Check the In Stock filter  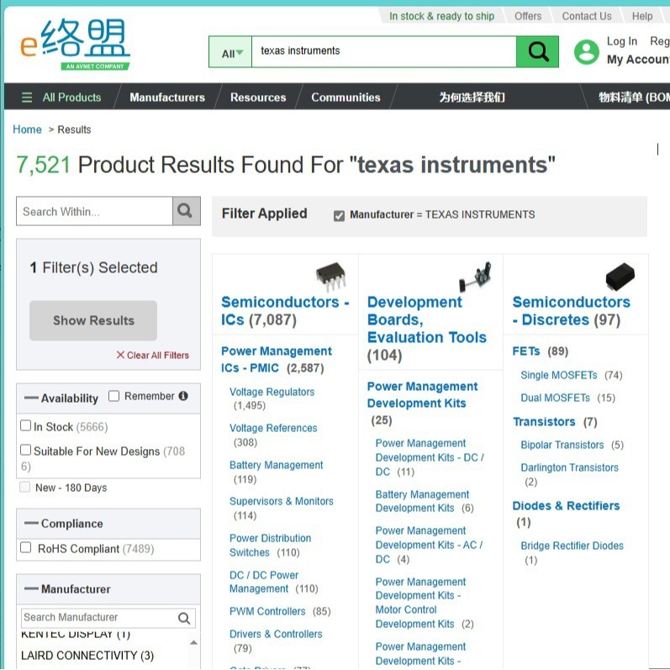tap(25, 425)
